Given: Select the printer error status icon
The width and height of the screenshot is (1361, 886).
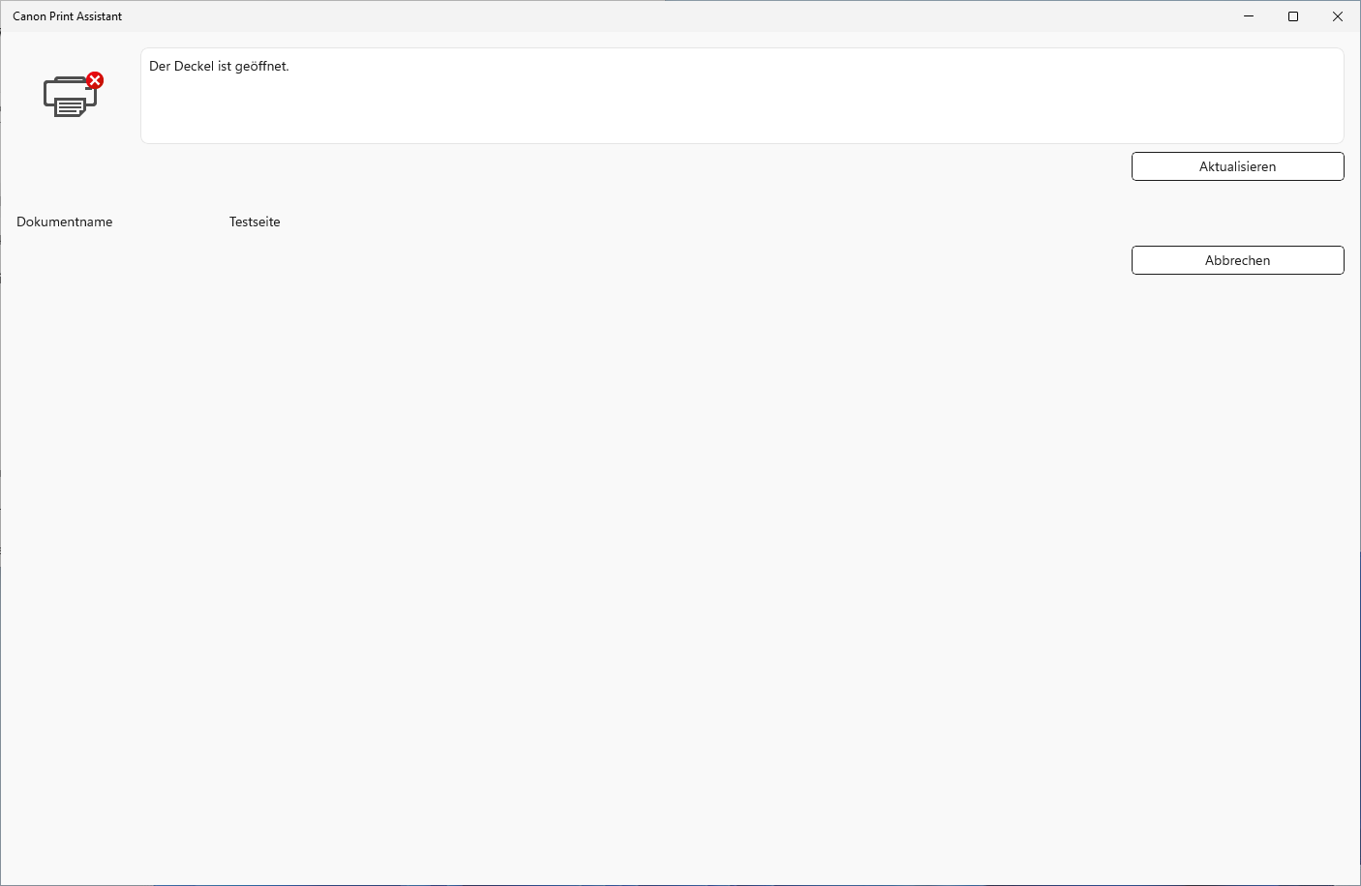Looking at the screenshot, I should (73, 95).
